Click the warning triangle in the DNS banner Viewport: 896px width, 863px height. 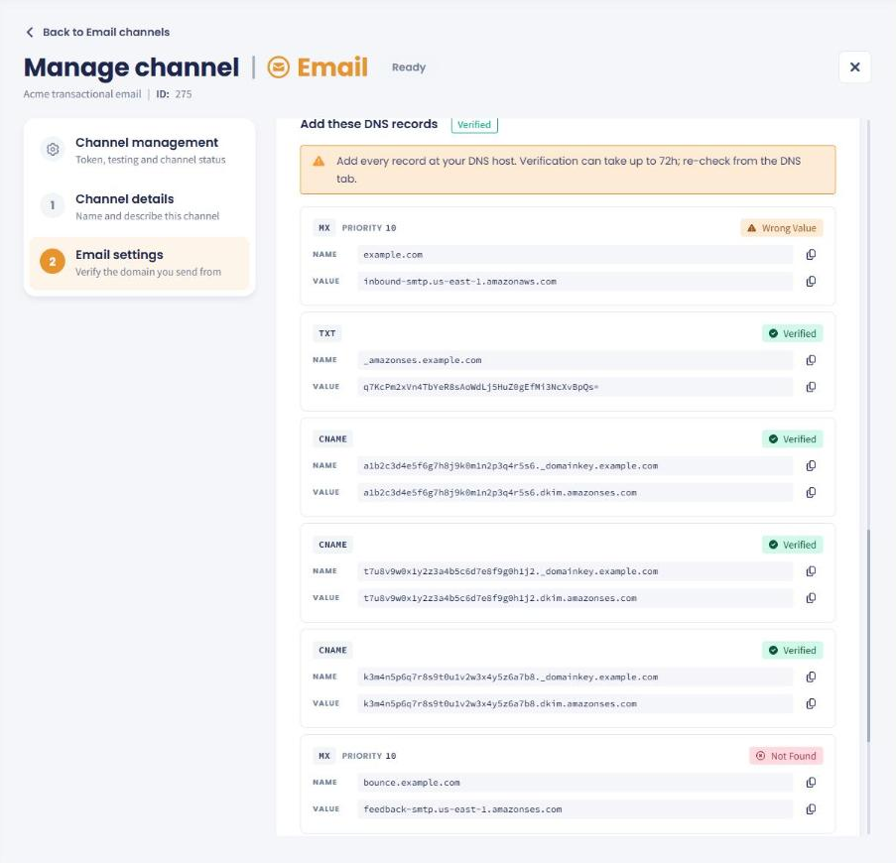[x=319, y=162]
